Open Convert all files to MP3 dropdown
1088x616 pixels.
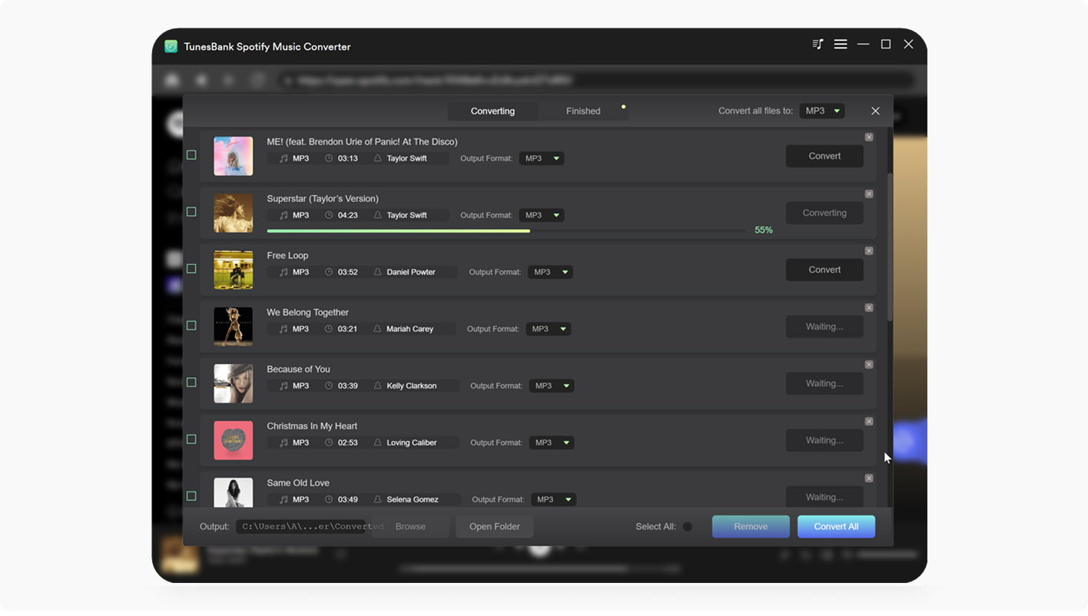[821, 111]
